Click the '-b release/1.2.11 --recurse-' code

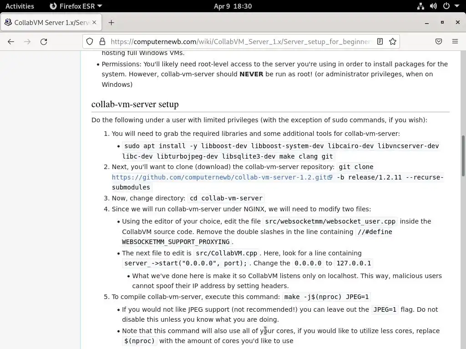point(390,177)
